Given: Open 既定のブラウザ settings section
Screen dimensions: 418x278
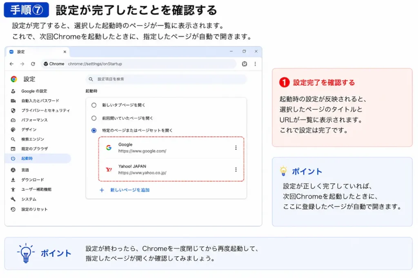Looking at the screenshot, I should point(34,149).
